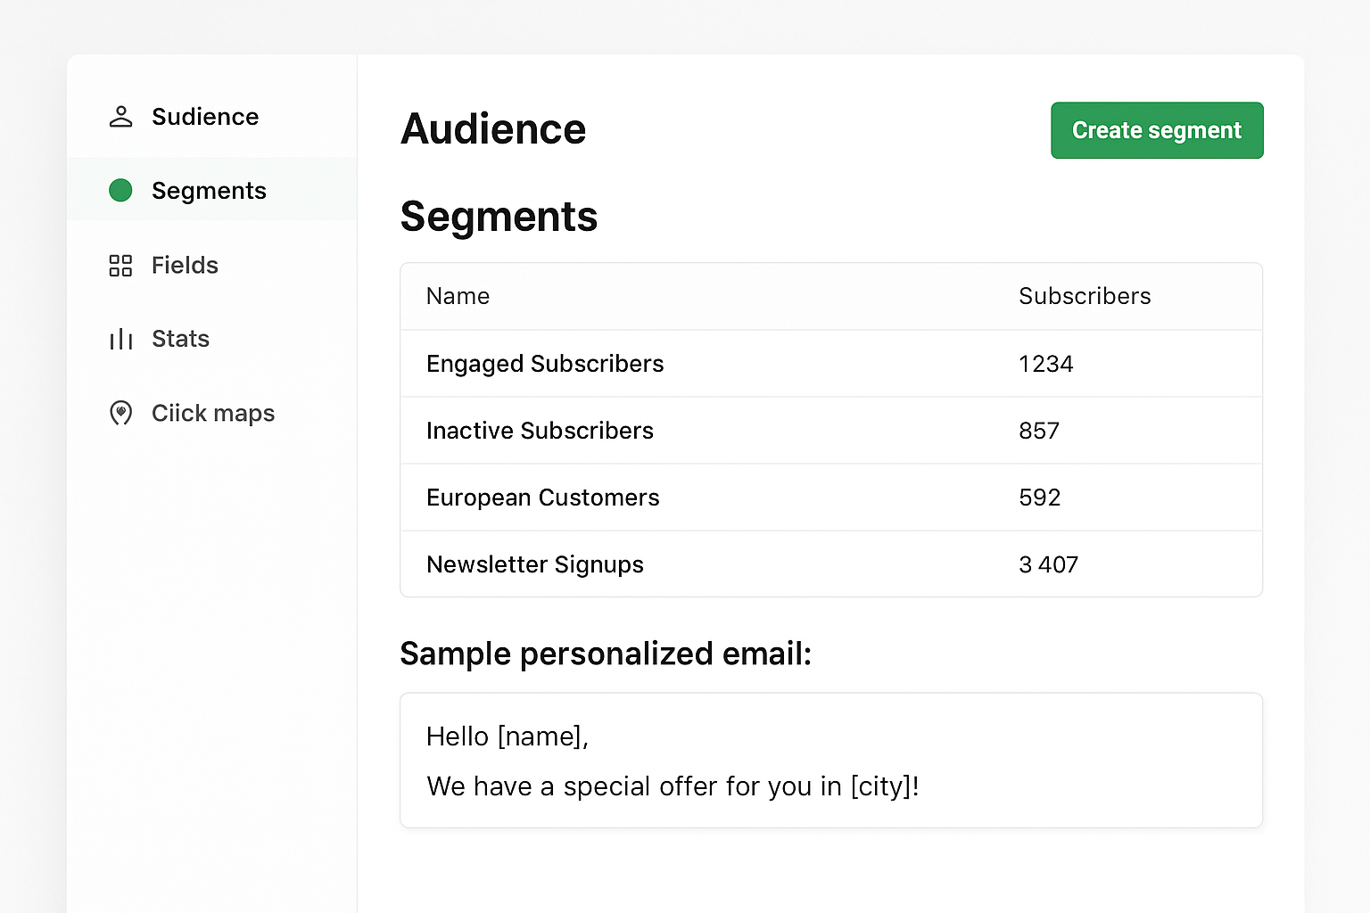Click the Create segment button

tap(1157, 130)
